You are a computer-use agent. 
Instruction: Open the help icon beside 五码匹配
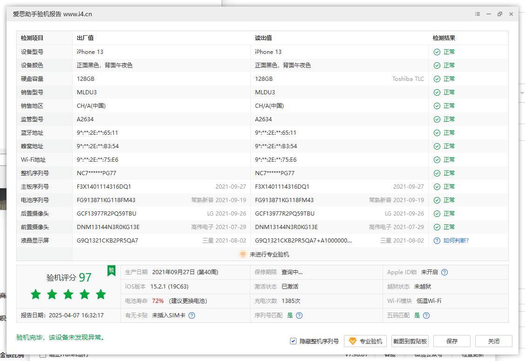(x=426, y=315)
